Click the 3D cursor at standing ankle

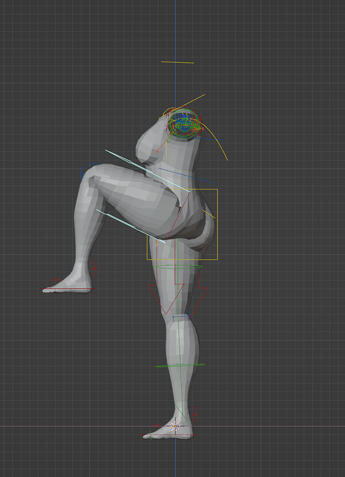coord(175,426)
